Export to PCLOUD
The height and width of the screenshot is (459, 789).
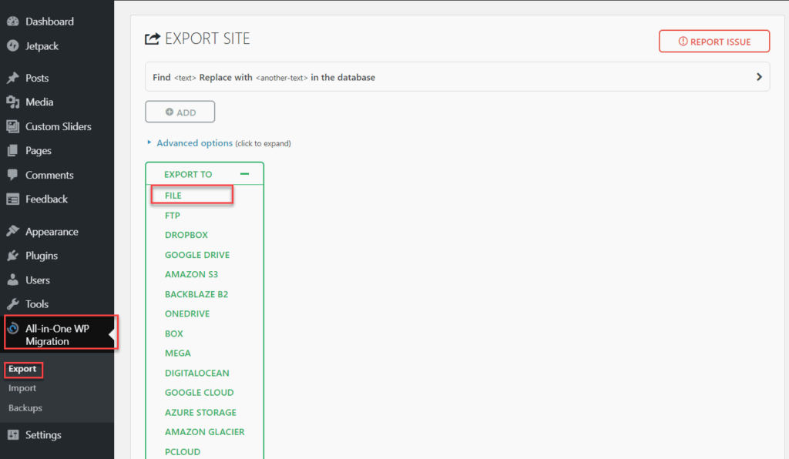182,451
